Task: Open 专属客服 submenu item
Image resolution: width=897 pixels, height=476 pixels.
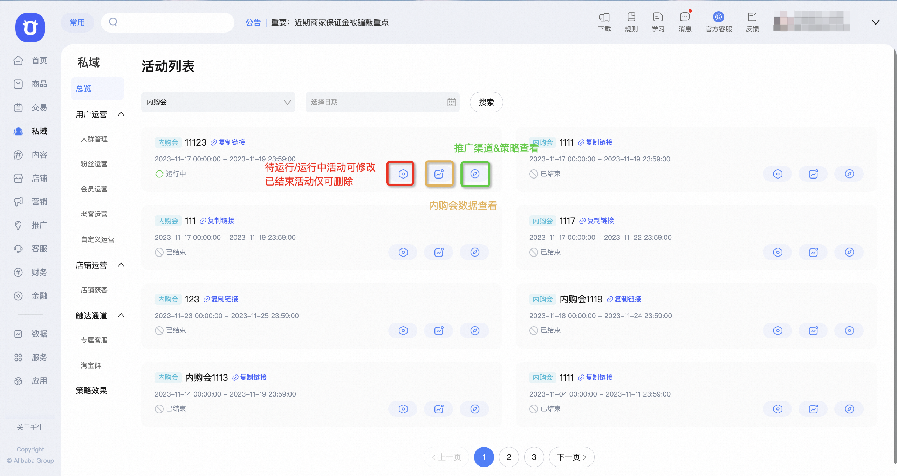Action: [x=94, y=340]
